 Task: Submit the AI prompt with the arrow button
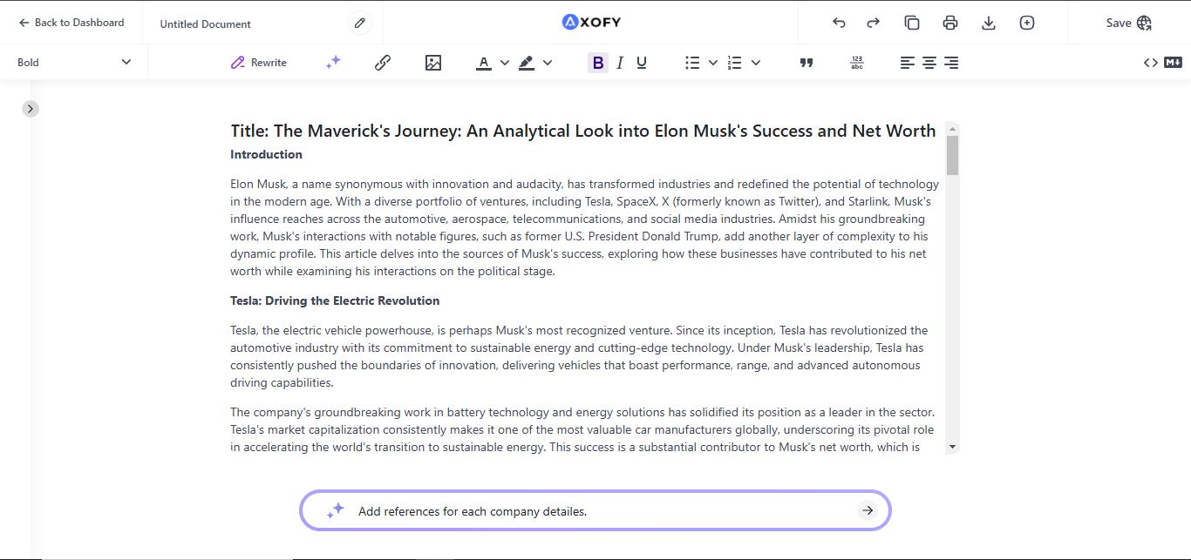pos(867,510)
